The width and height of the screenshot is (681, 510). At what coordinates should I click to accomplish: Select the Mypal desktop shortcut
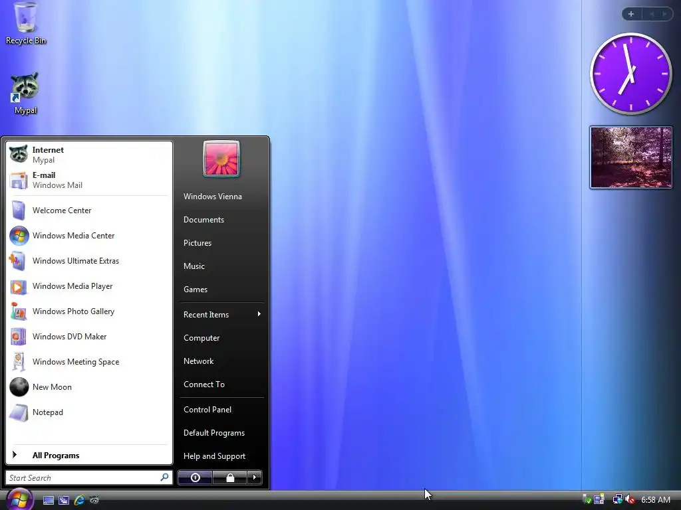click(x=25, y=93)
